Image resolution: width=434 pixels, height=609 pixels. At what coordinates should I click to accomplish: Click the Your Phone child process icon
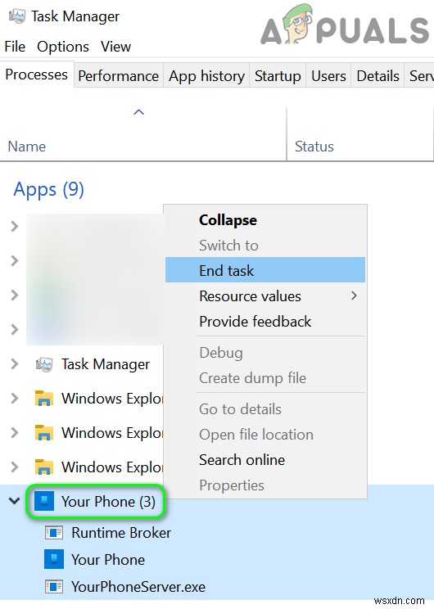[54, 559]
